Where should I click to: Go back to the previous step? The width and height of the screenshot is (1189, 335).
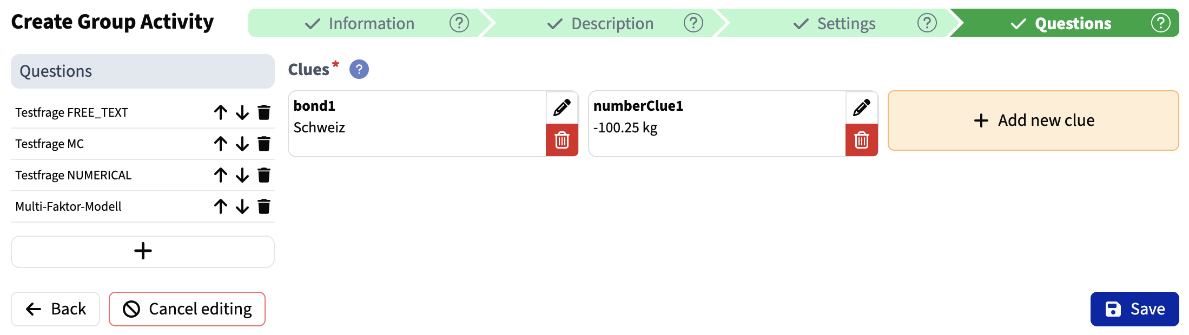55,309
